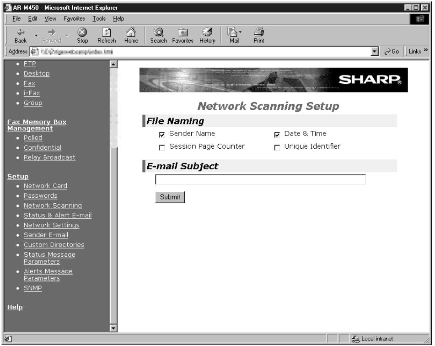Open the Sender E-mail link
The height and width of the screenshot is (346, 435).
(46, 235)
